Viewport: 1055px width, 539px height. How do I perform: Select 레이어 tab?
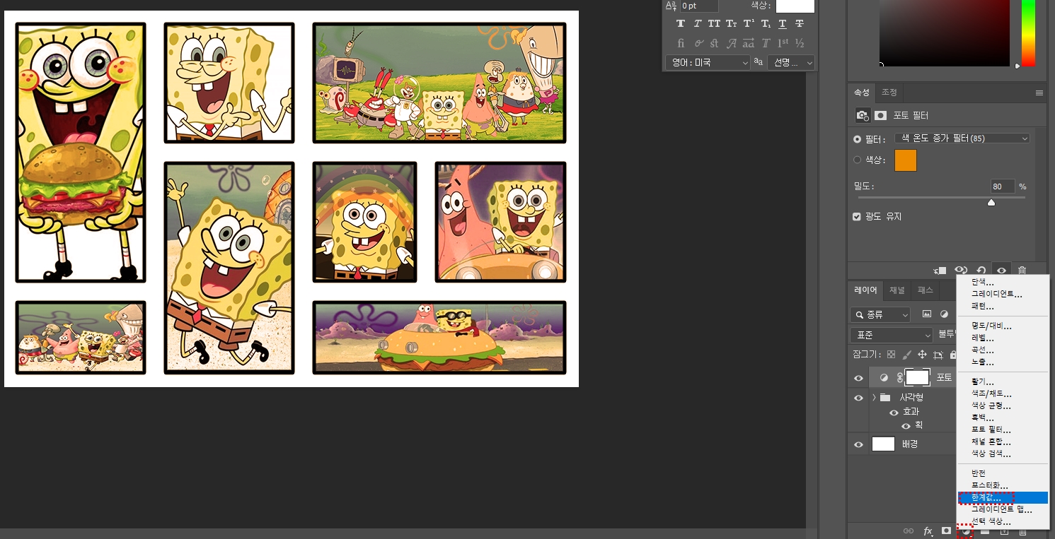pos(865,290)
